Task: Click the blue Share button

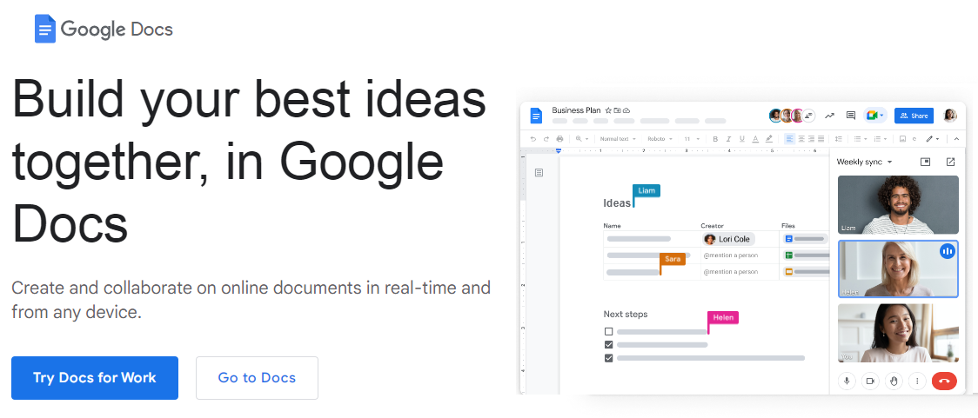Action: [914, 116]
